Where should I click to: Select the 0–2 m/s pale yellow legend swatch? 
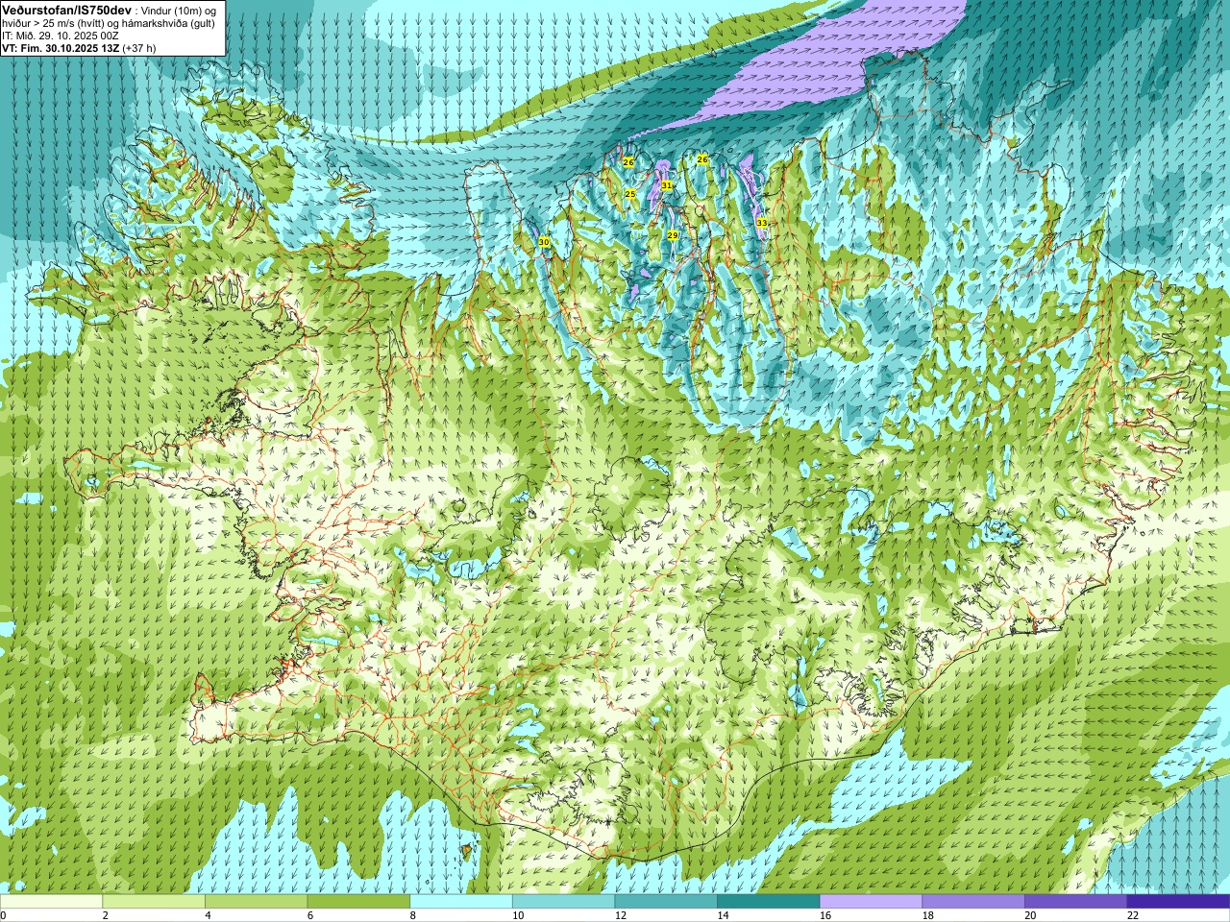click(x=51, y=902)
